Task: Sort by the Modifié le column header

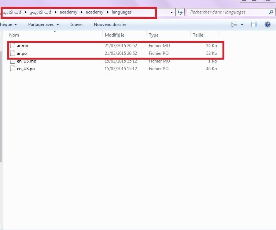Action: click(114, 35)
